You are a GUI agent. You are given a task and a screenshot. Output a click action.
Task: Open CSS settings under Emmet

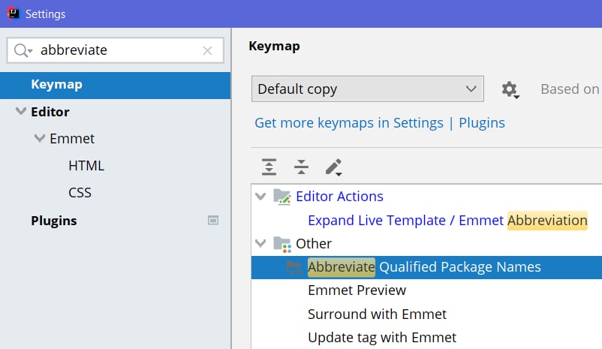80,193
